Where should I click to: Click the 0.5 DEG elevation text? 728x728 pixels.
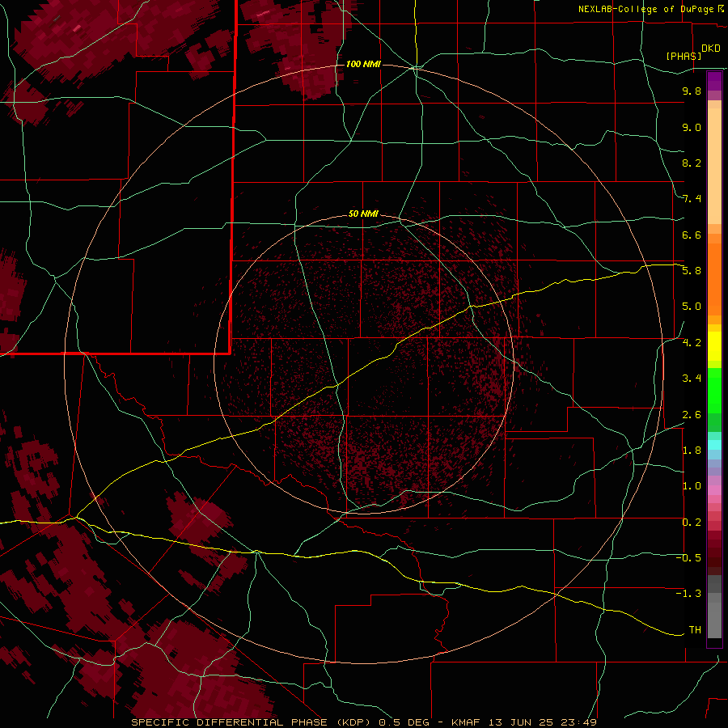tap(405, 722)
